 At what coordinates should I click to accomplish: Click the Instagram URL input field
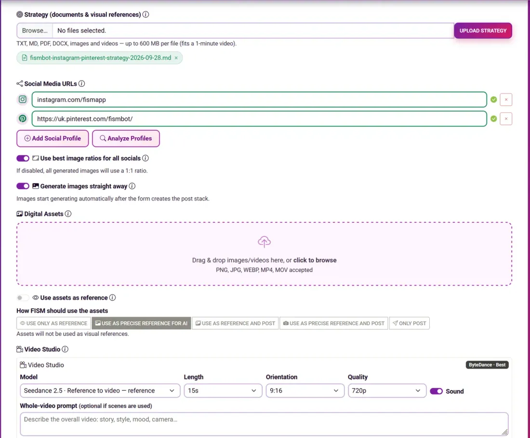click(x=259, y=99)
